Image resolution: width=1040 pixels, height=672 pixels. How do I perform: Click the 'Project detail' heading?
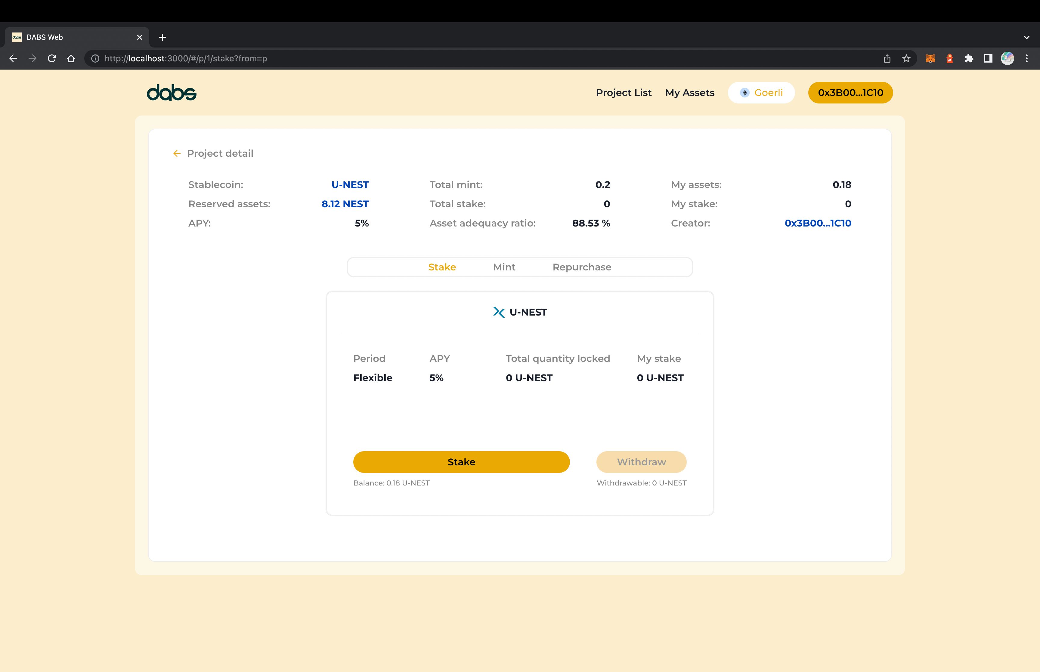click(220, 154)
